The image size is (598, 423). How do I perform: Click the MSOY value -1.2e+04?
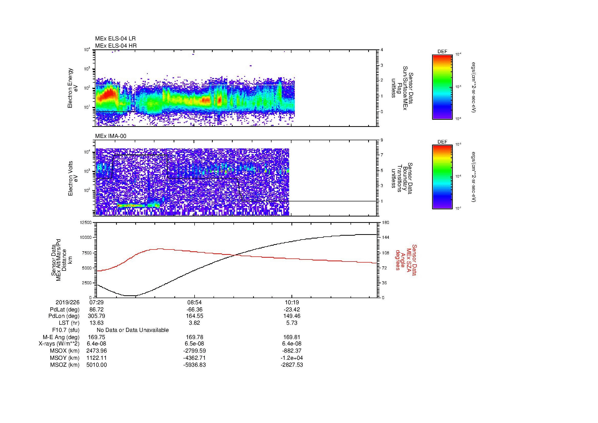(x=292, y=358)
